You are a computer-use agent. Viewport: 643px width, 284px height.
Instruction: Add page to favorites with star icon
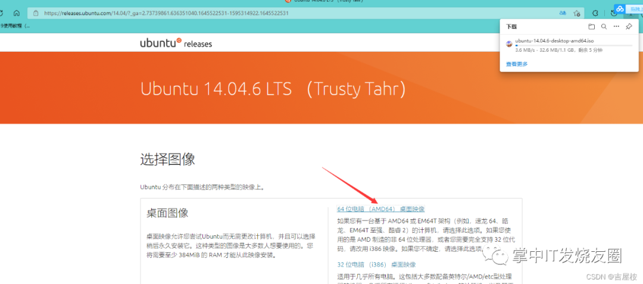[x=576, y=13]
